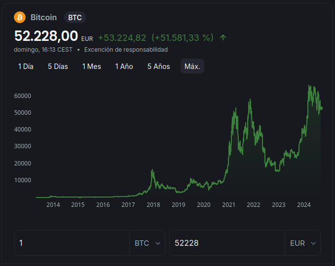The height and width of the screenshot is (266, 335).
Task: Switch to the 5 Años range
Action: [x=158, y=66]
